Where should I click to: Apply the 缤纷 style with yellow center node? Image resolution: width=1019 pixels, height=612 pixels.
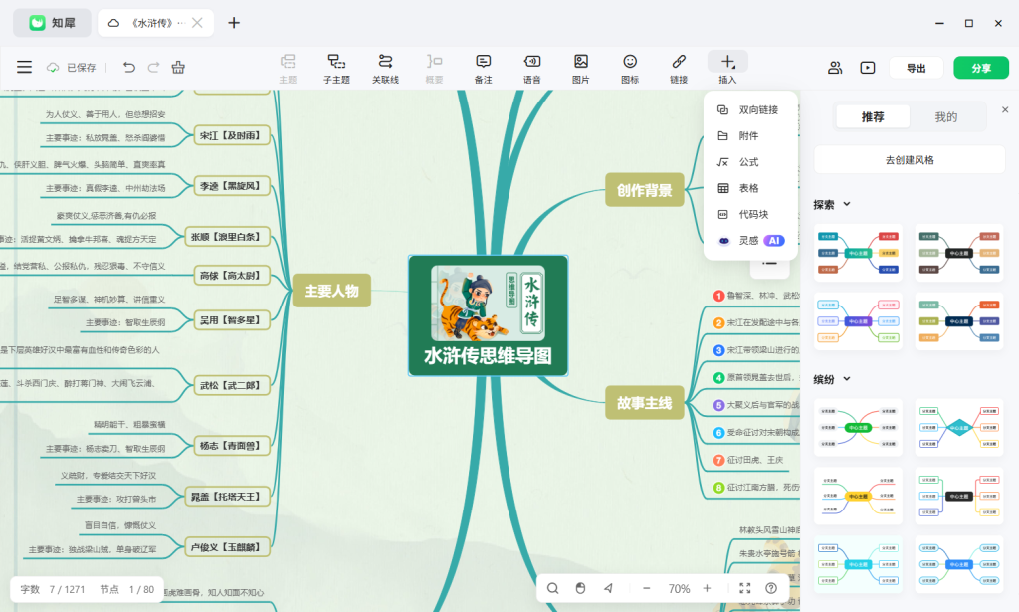(858, 496)
